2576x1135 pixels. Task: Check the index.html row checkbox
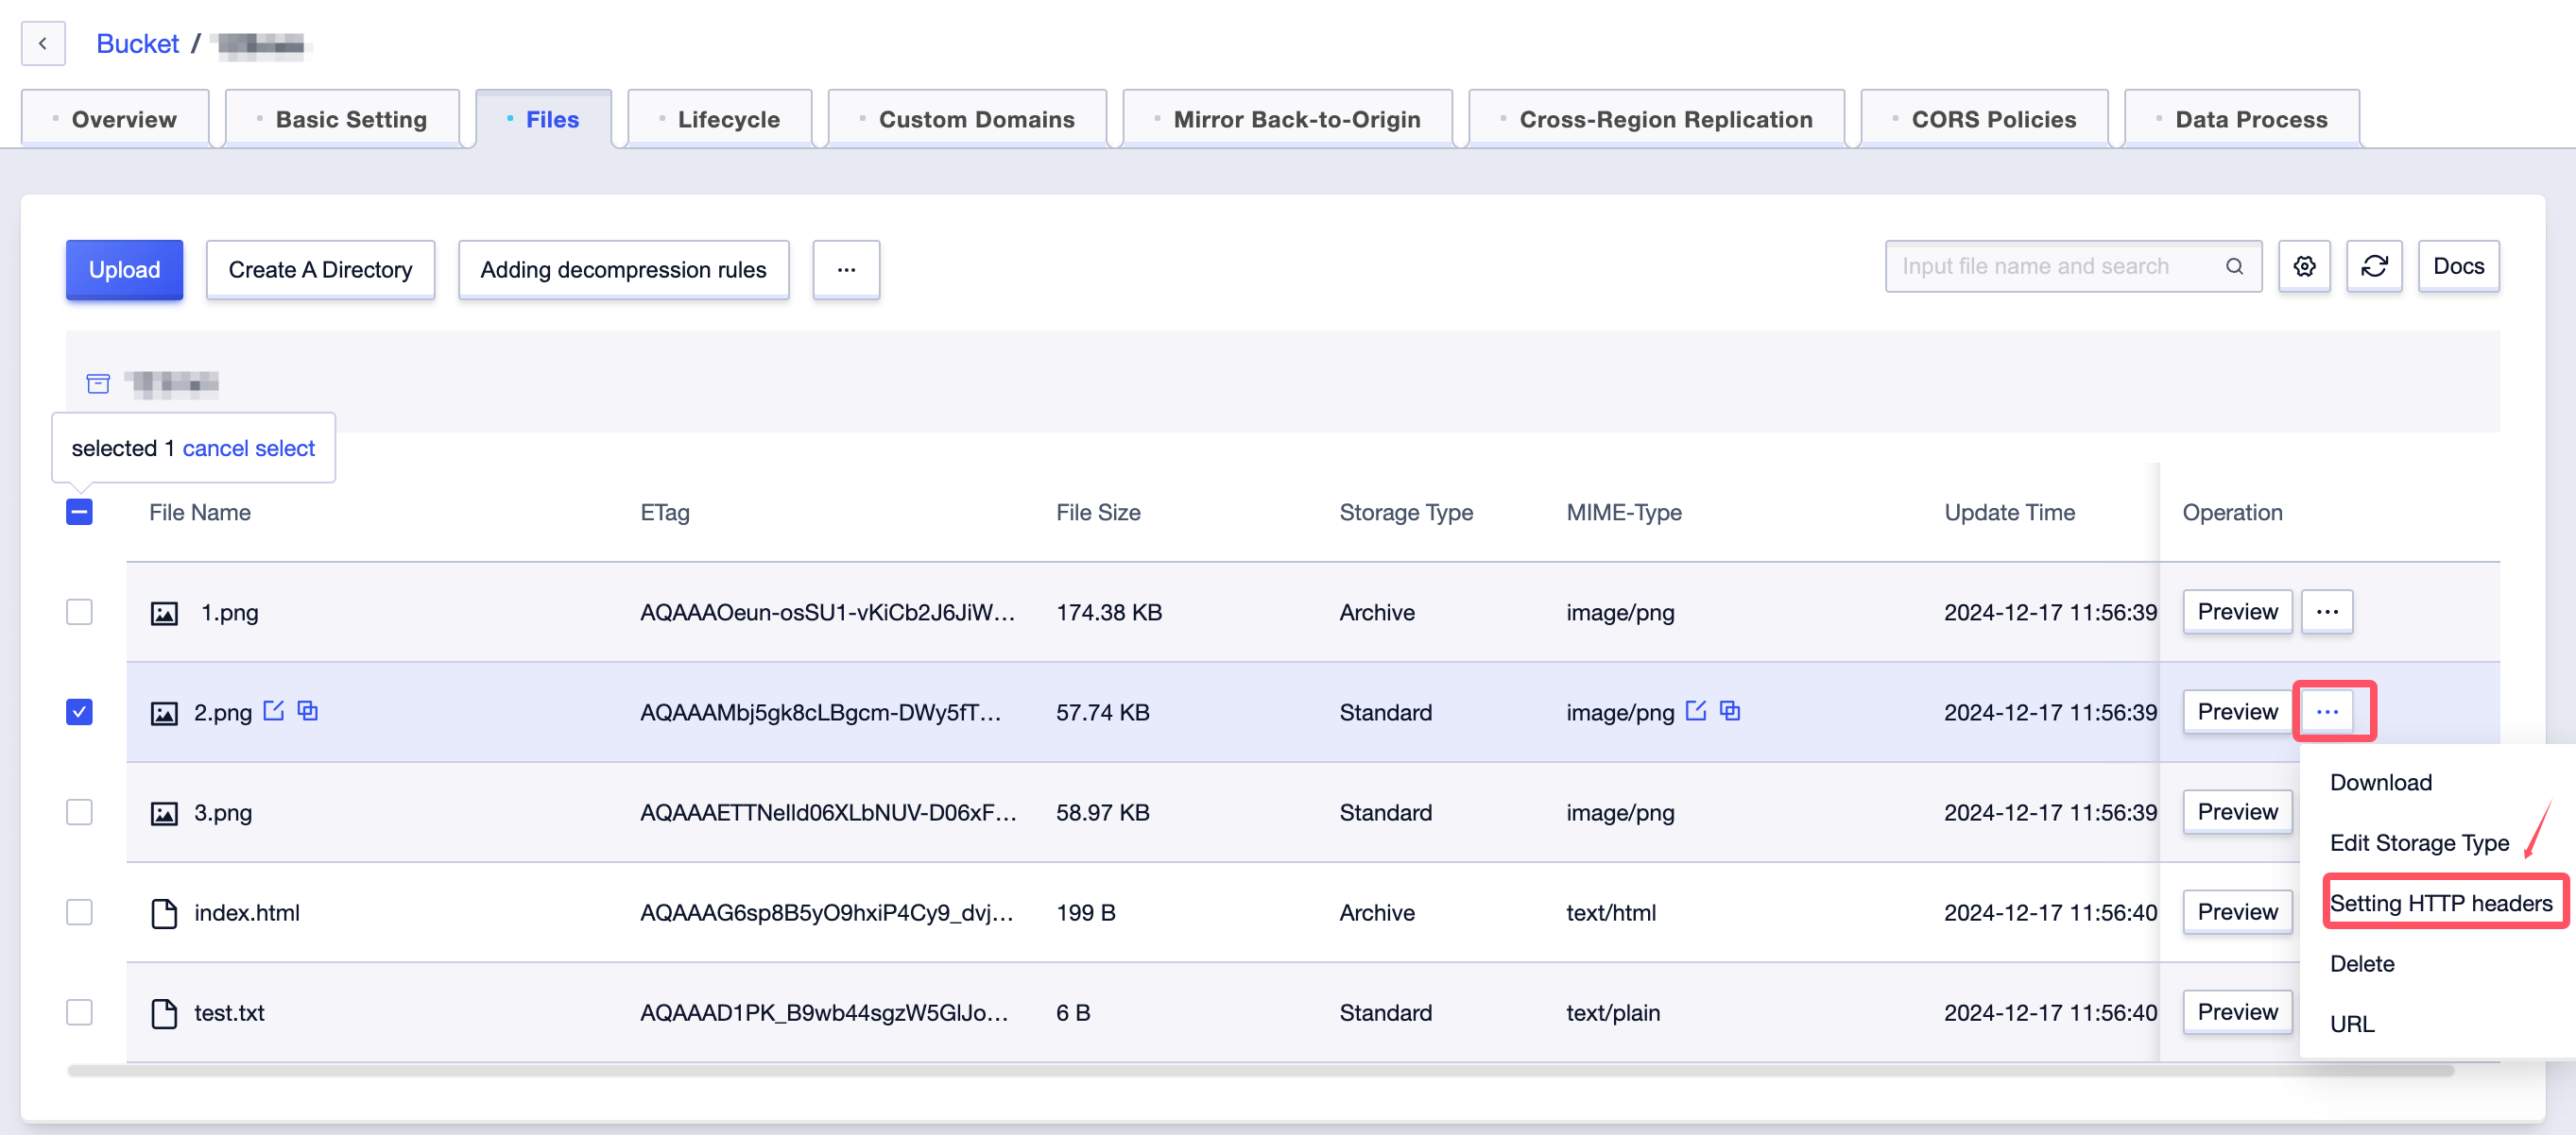pyautogui.click(x=79, y=911)
